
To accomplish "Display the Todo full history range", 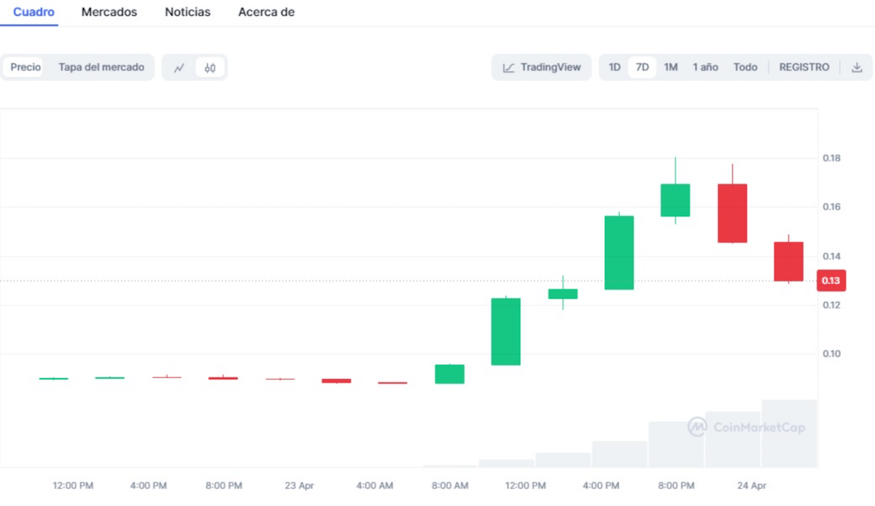I will [x=744, y=67].
